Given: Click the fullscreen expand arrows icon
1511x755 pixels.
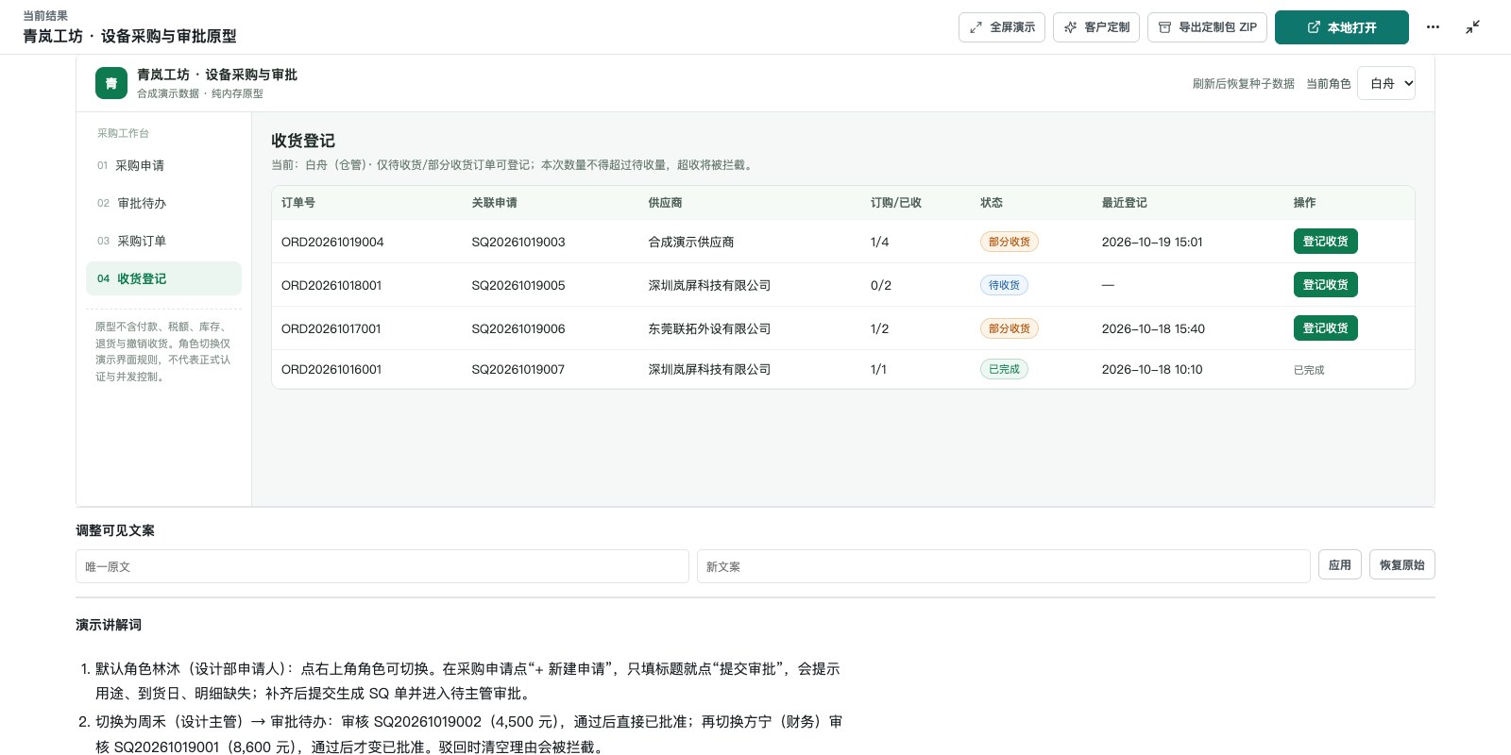Looking at the screenshot, I should pyautogui.click(x=976, y=27).
